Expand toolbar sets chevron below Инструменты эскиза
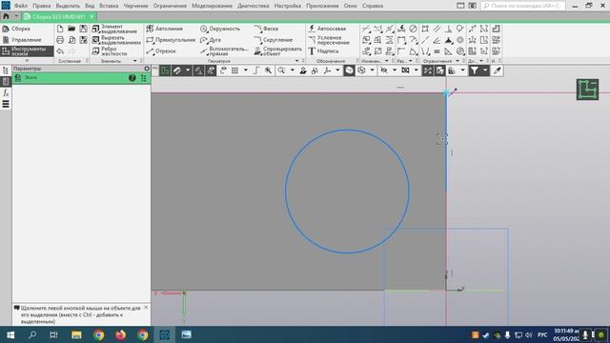The width and height of the screenshot is (610, 343). (x=27, y=61)
